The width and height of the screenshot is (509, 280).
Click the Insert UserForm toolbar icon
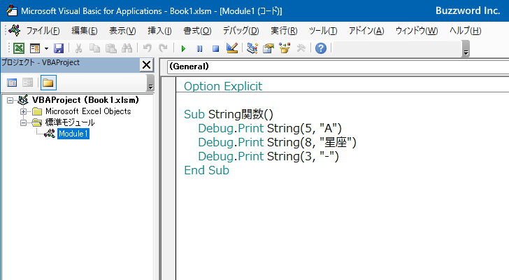click(x=35, y=48)
